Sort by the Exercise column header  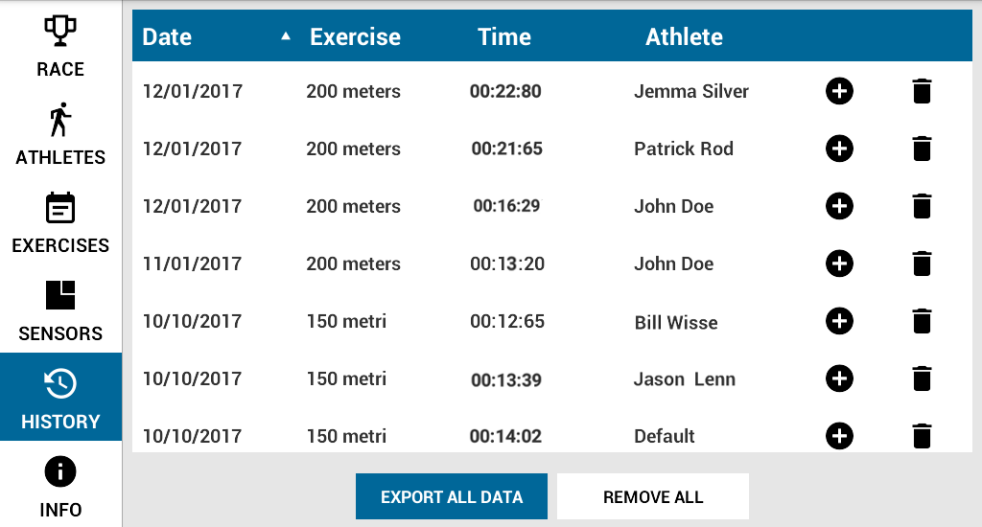[x=355, y=37]
